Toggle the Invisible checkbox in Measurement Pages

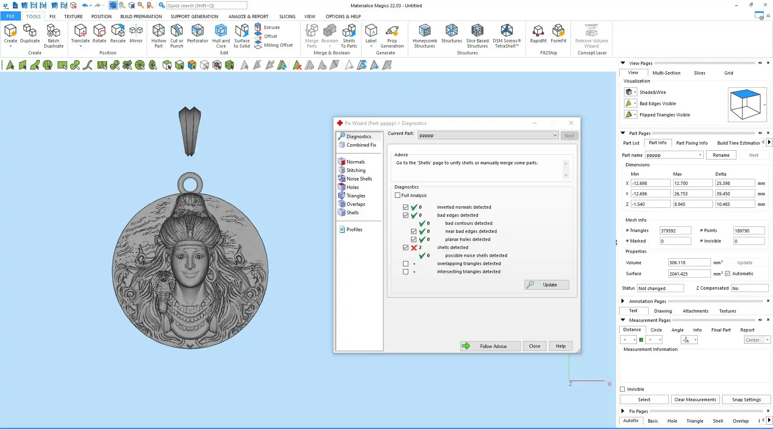pyautogui.click(x=623, y=389)
